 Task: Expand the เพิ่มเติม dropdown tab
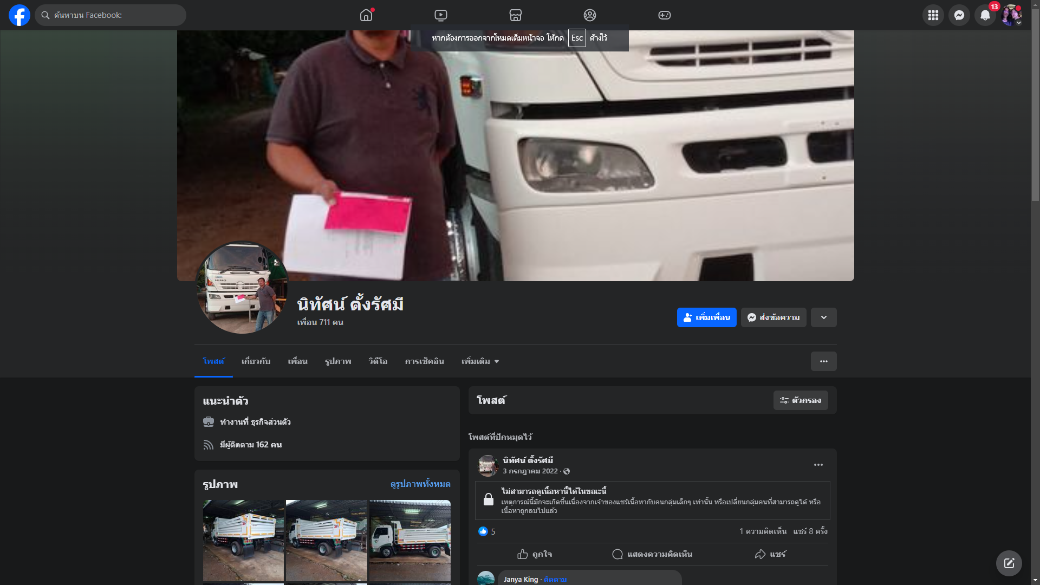click(x=480, y=361)
